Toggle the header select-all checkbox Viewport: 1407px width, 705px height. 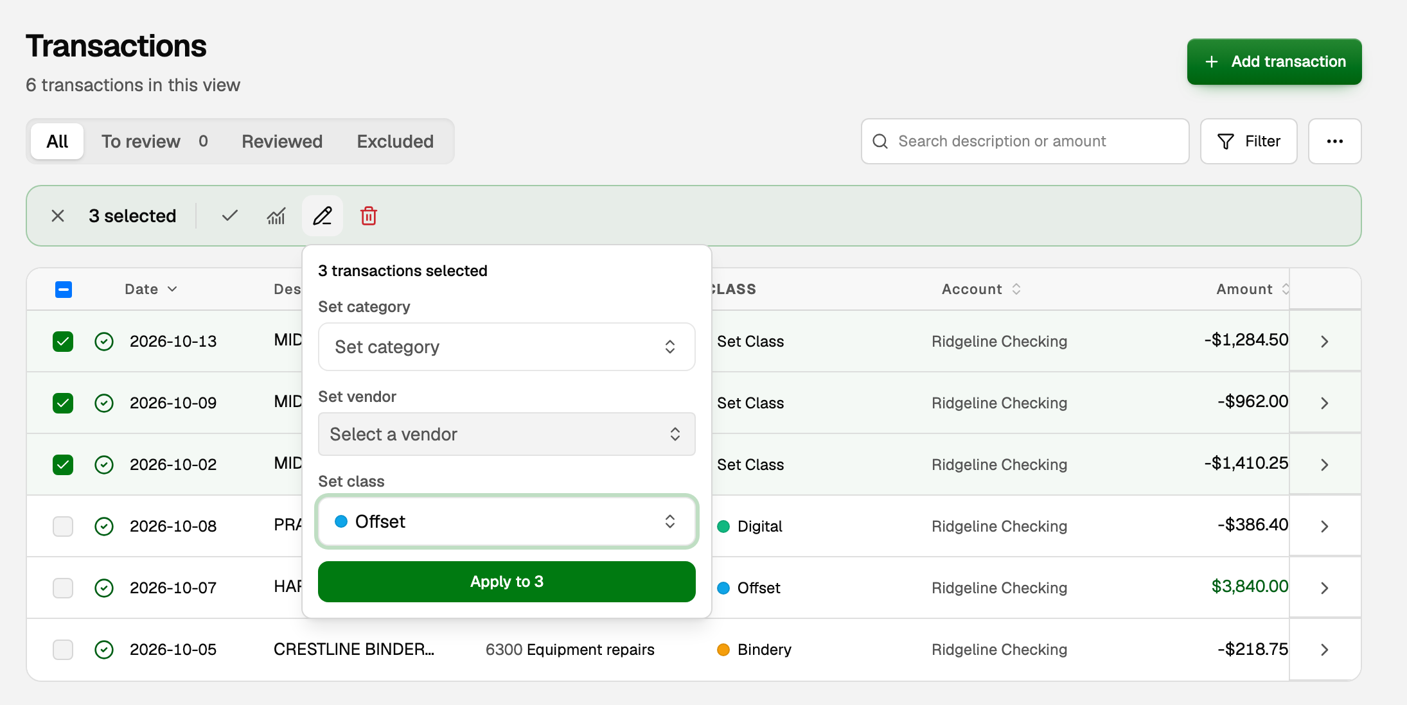[x=64, y=290]
